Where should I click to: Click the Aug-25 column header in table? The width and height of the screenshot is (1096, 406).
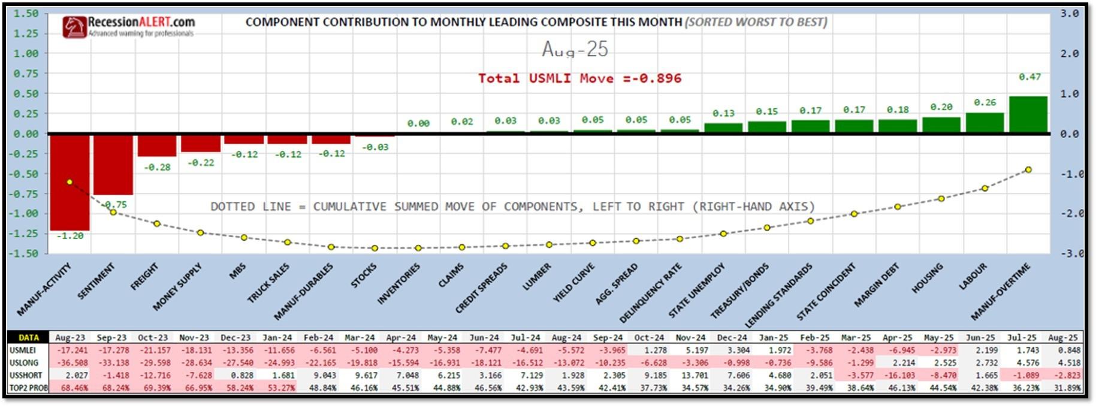coord(1062,338)
